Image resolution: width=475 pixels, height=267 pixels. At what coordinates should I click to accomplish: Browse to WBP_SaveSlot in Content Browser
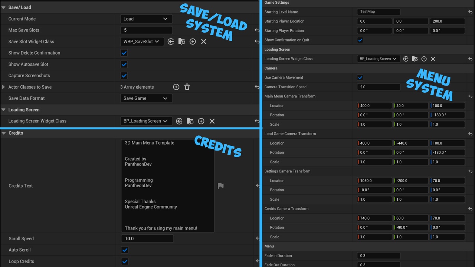click(181, 42)
